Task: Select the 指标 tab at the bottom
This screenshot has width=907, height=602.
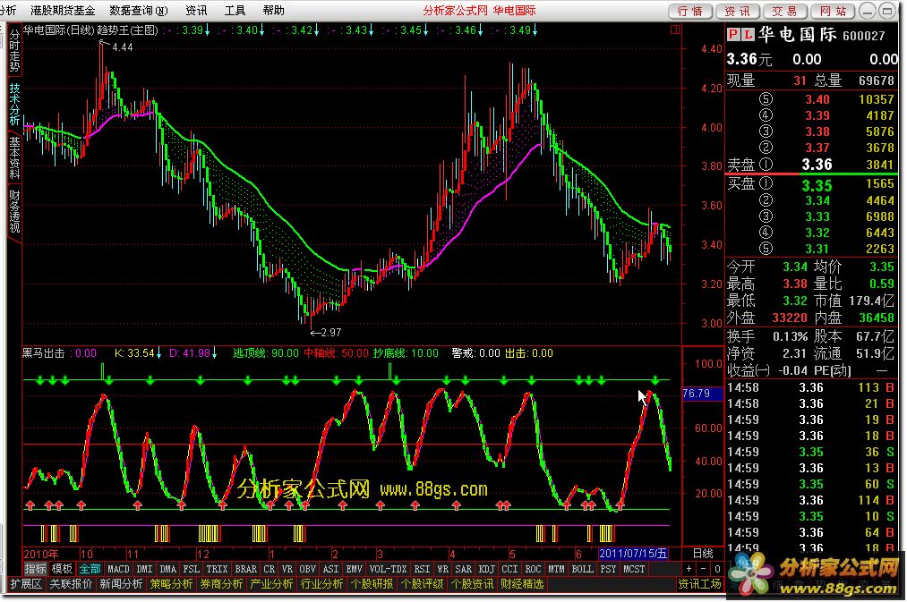Action: click(35, 569)
